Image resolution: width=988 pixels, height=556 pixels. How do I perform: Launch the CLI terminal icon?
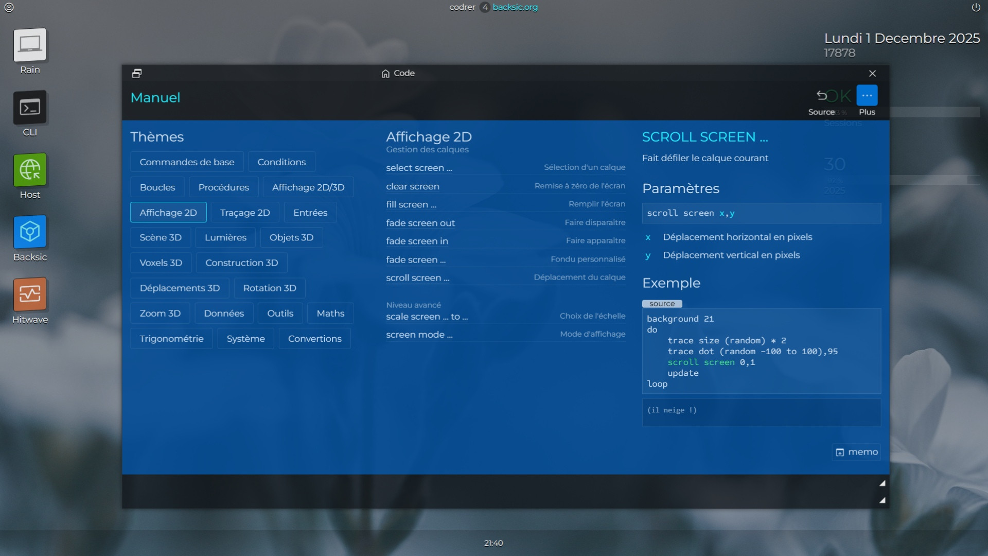click(x=30, y=108)
